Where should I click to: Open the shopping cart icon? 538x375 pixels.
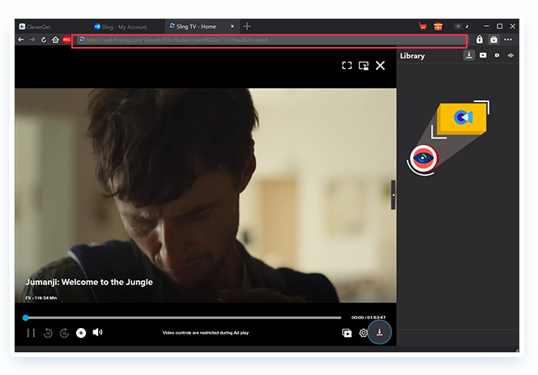[x=423, y=27]
